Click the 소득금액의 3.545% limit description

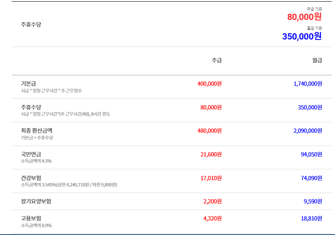(69, 185)
